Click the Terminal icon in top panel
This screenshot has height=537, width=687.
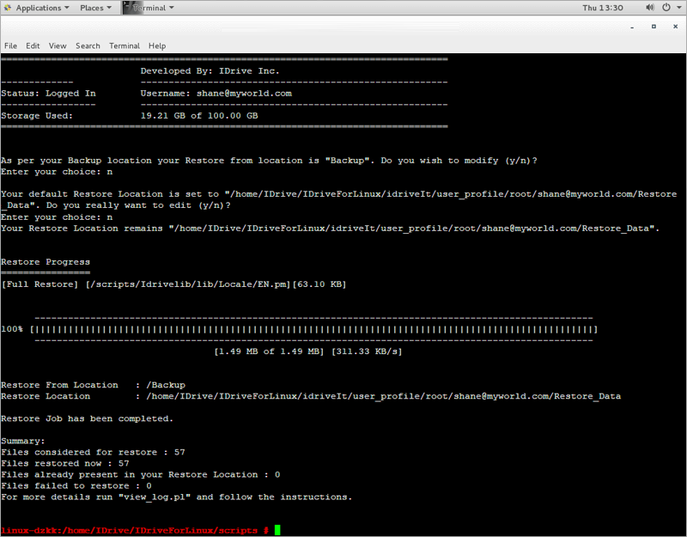(127, 8)
